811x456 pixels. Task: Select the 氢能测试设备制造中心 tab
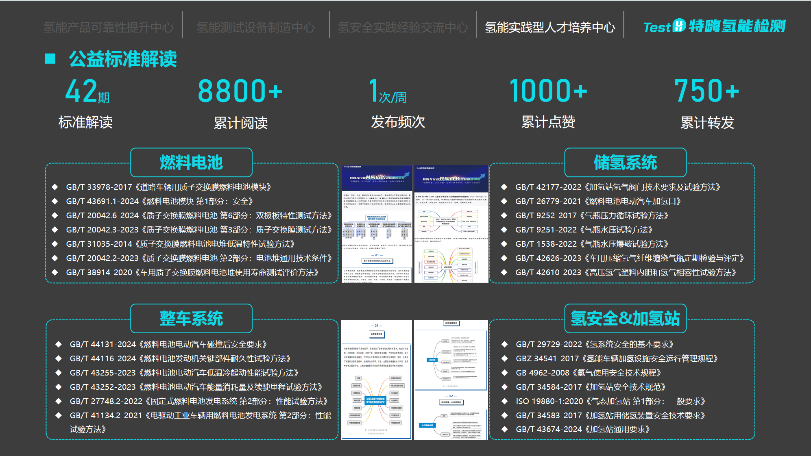(255, 27)
